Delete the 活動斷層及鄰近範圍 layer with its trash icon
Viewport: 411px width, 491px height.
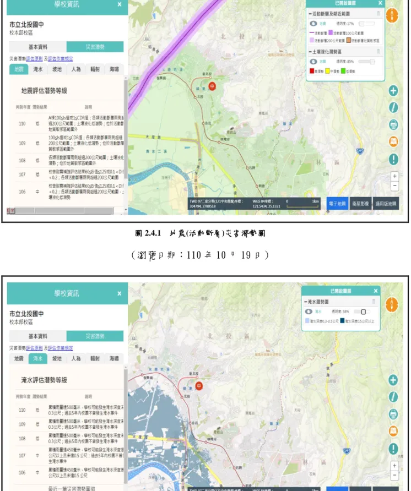(378, 13)
